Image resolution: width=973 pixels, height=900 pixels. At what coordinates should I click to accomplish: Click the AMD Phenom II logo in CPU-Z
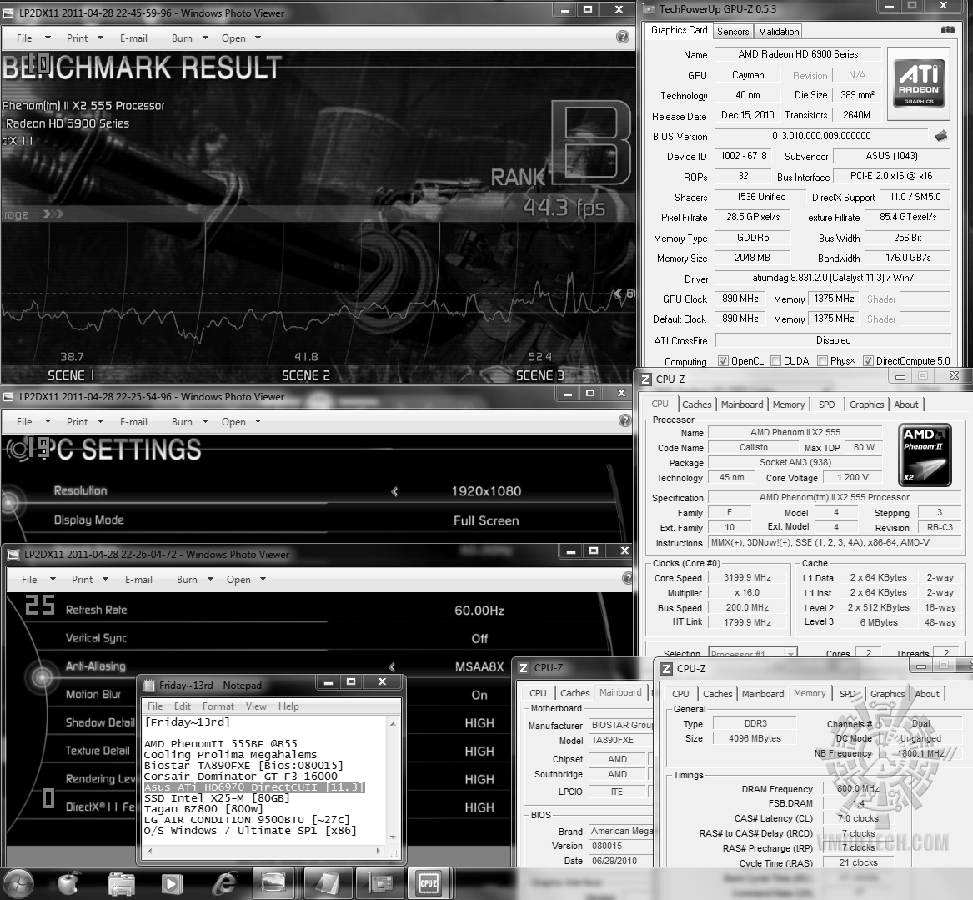click(925, 455)
